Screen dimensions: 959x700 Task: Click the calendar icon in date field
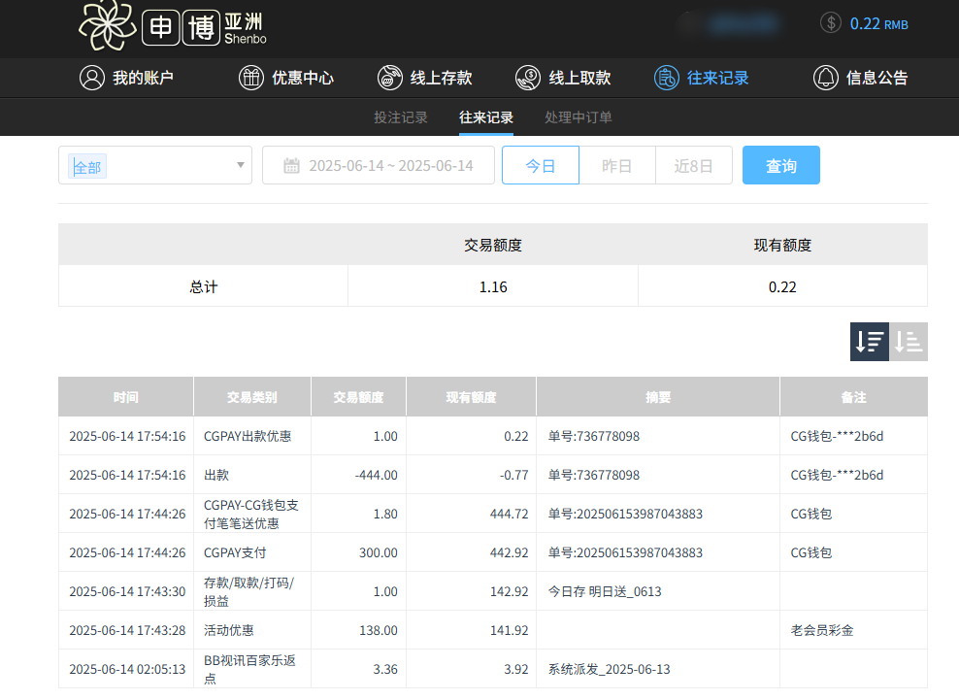coord(288,165)
